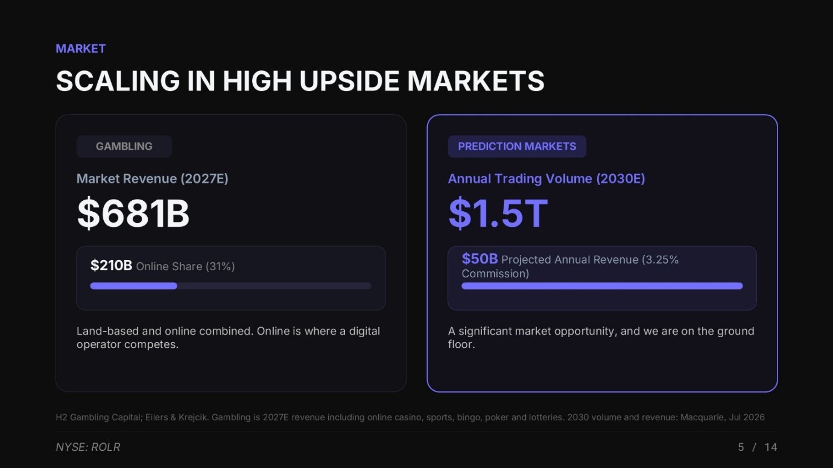Click the PREDICTION MARKETS tag

click(517, 146)
